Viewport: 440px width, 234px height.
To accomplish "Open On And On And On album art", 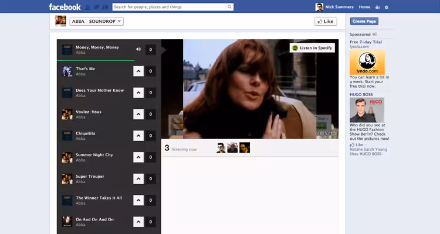I will (x=67, y=221).
